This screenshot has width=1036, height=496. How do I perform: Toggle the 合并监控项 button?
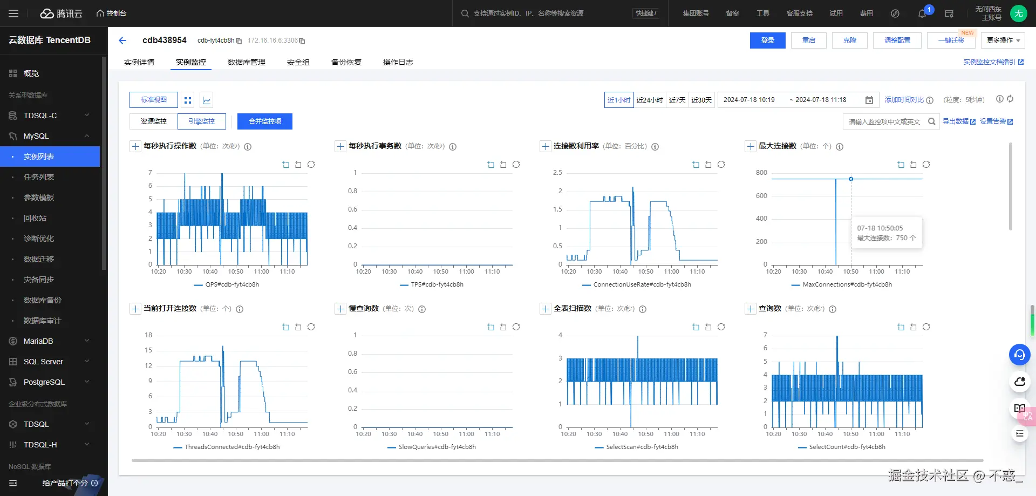[x=265, y=121]
